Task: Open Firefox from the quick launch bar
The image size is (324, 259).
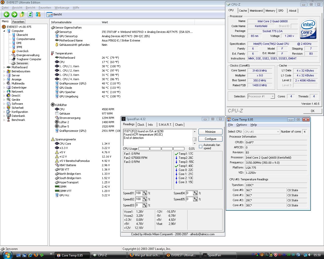Action: click(36, 255)
